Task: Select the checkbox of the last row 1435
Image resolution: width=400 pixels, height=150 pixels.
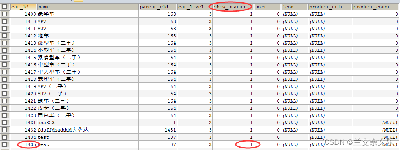Action: 4,144
